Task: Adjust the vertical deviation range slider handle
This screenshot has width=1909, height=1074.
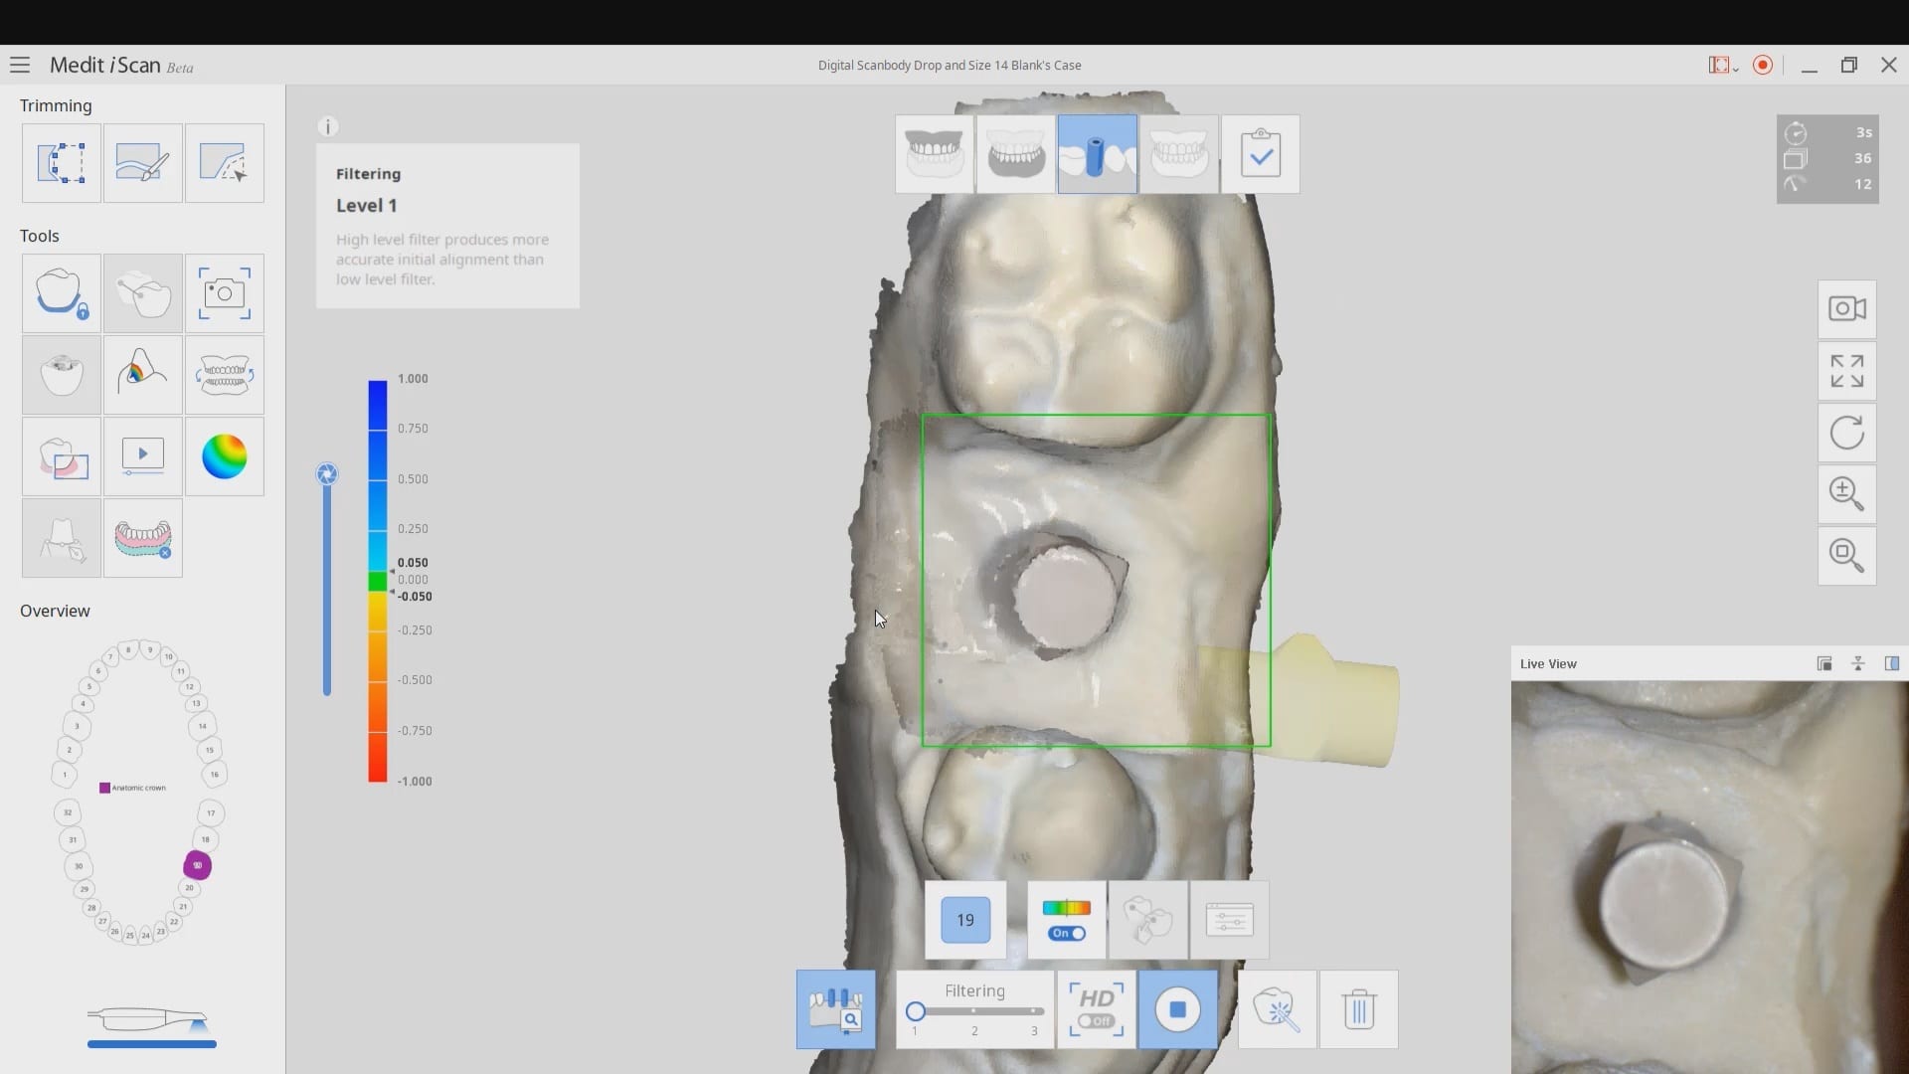Action: click(x=327, y=474)
